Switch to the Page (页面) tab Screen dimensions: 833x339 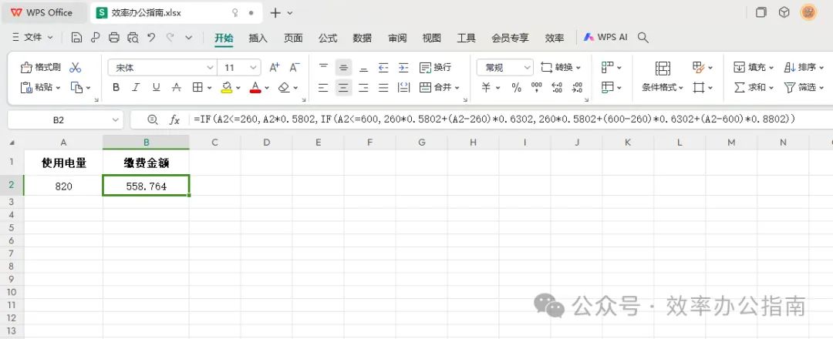tap(293, 39)
